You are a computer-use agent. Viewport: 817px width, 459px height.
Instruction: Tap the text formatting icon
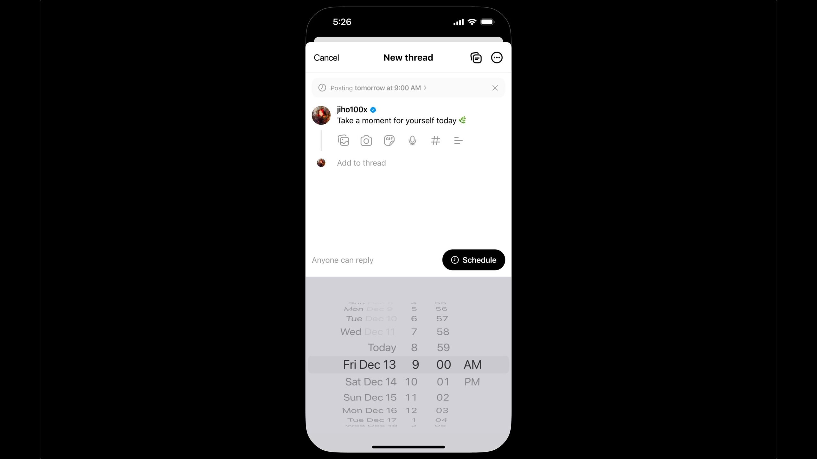(458, 141)
